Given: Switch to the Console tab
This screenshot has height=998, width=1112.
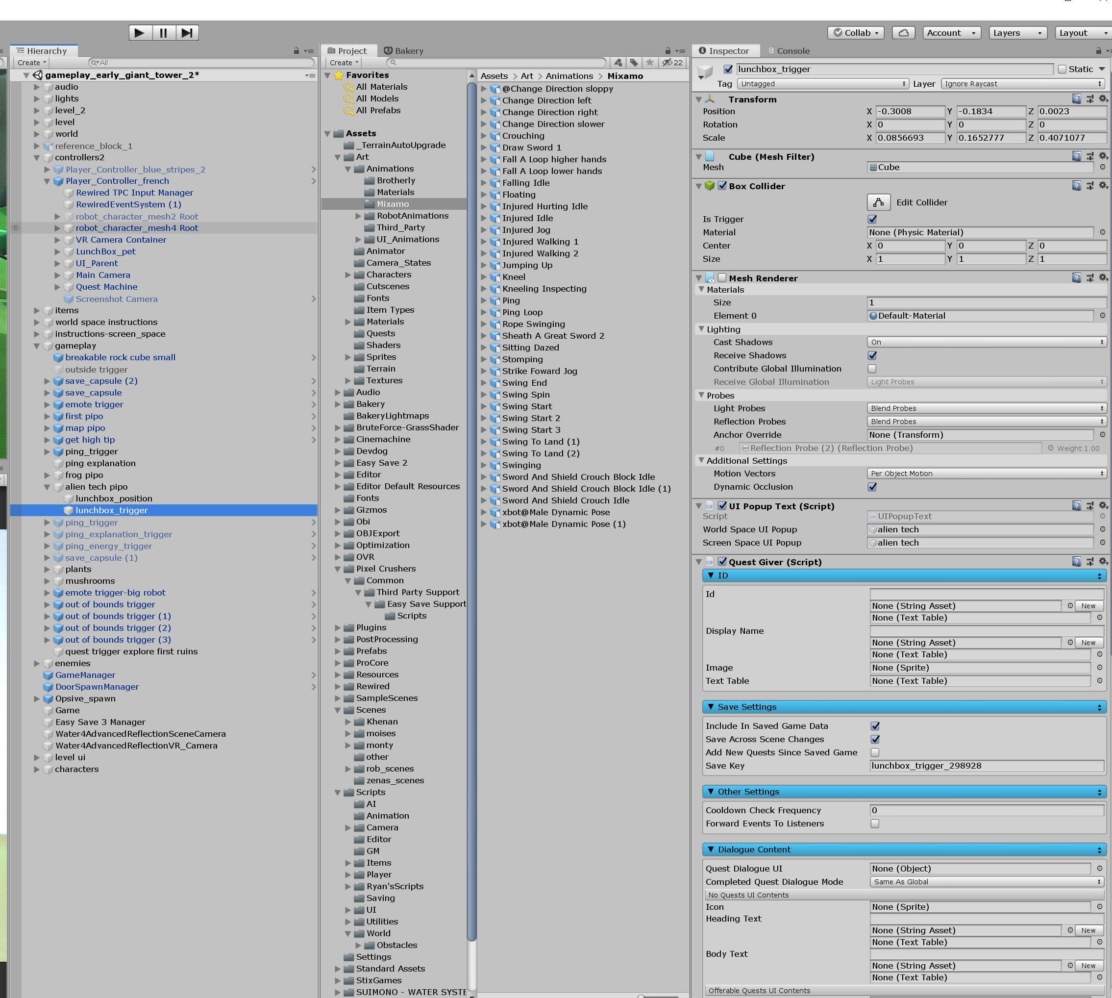Looking at the screenshot, I should pyautogui.click(x=788, y=51).
